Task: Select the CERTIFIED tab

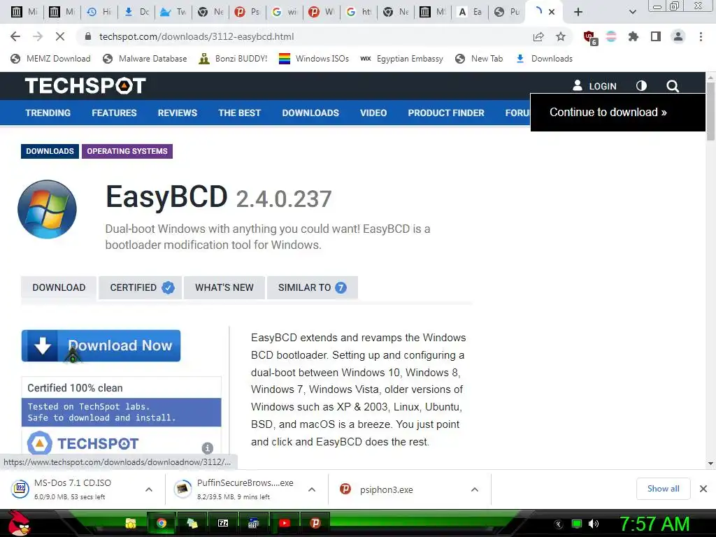Action: [x=140, y=287]
